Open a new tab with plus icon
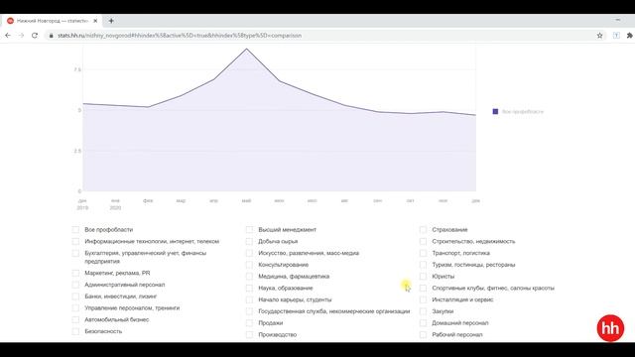Image resolution: width=635 pixels, height=357 pixels. tap(111, 21)
